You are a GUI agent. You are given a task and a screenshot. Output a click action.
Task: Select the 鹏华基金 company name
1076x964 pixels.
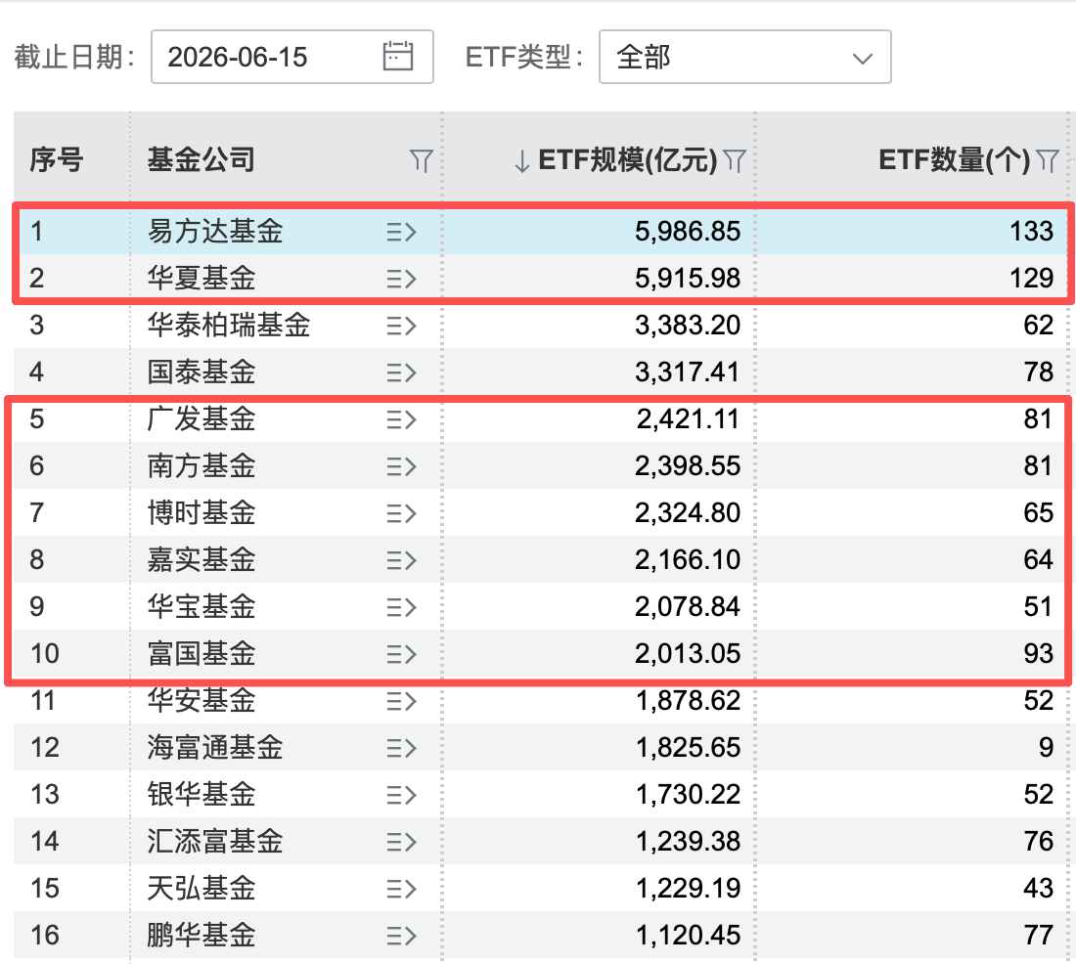tap(202, 936)
